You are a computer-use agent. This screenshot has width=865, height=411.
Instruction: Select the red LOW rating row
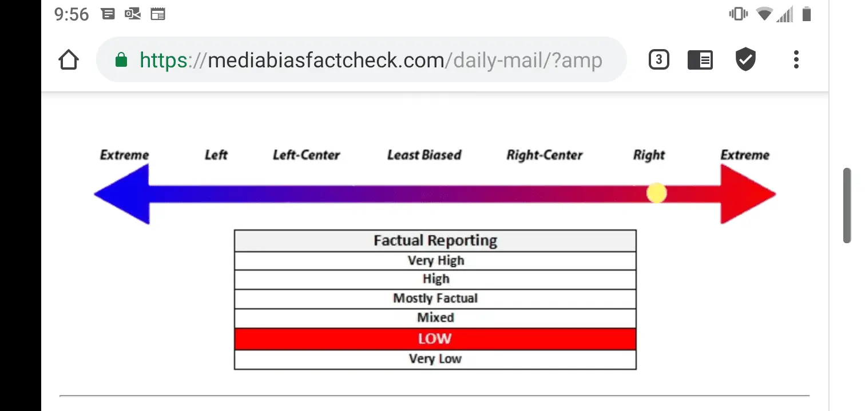[x=435, y=339]
